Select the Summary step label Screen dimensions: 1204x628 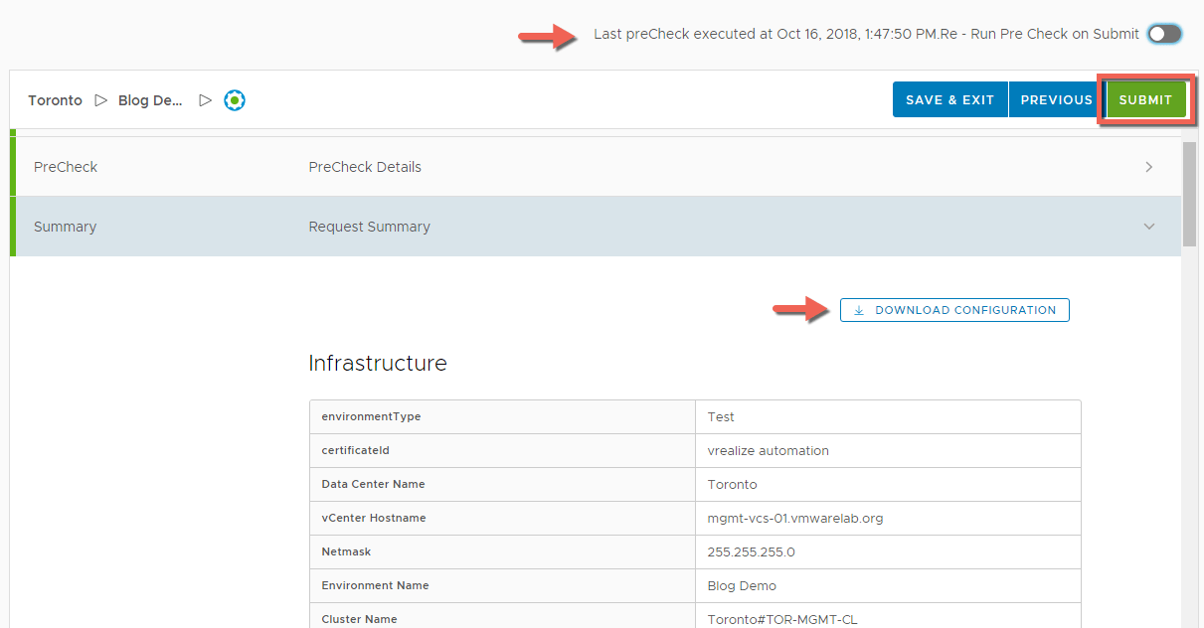pos(65,227)
